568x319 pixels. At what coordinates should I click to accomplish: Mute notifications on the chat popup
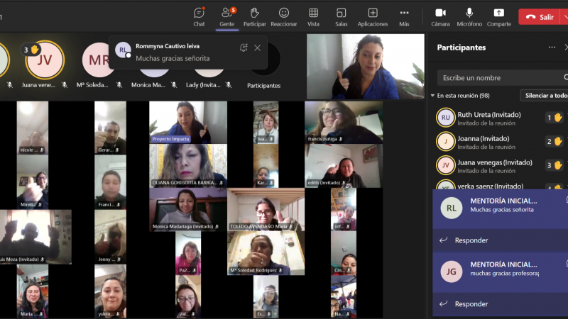click(x=244, y=47)
